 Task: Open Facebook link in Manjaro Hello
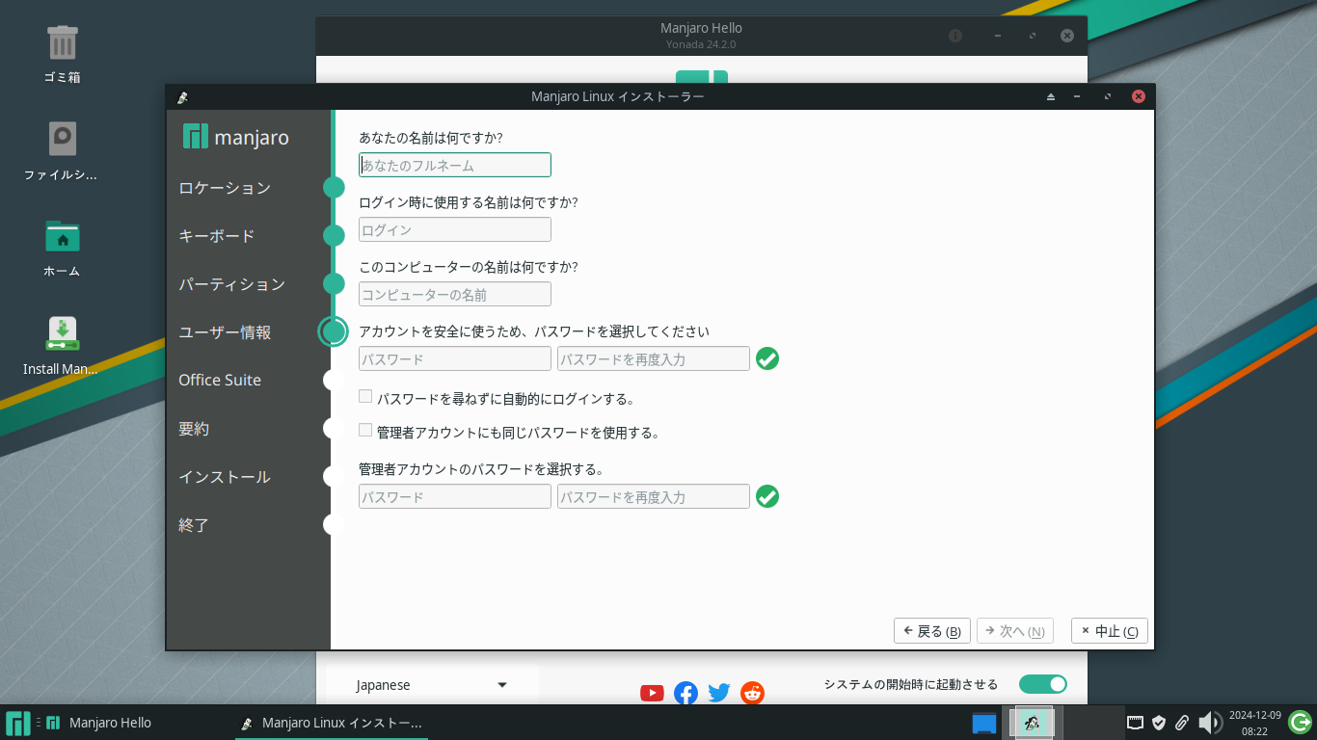[x=685, y=693]
